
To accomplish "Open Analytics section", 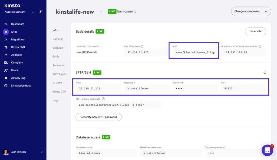I will (17, 55).
